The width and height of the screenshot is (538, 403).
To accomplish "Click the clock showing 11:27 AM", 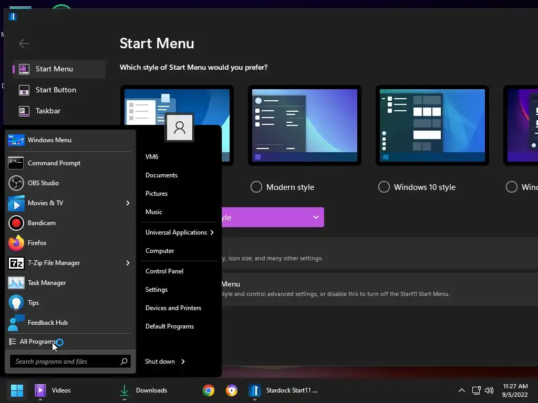I will point(515,386).
